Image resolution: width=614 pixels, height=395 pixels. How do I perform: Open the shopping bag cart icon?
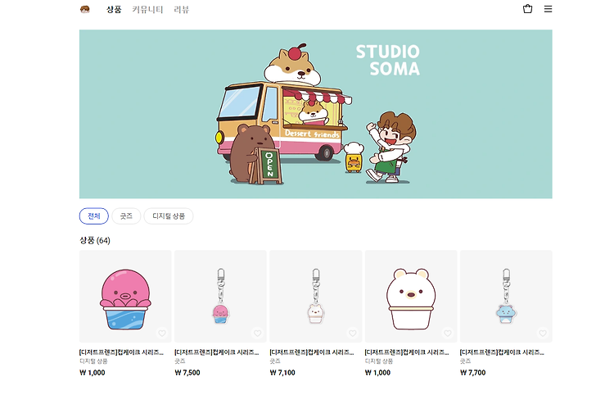pos(527,9)
